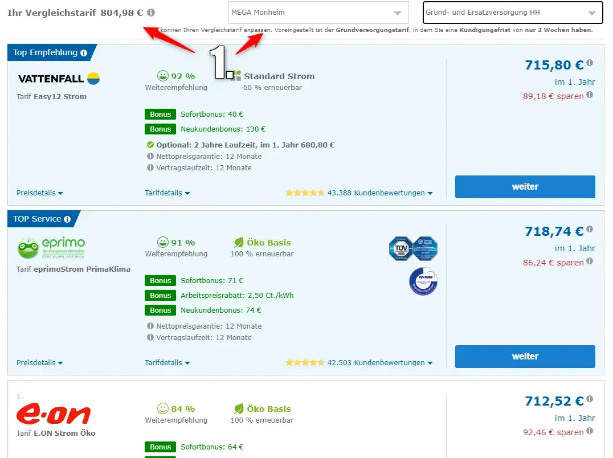Open MEGA Monheim provider dropdown

click(318, 13)
